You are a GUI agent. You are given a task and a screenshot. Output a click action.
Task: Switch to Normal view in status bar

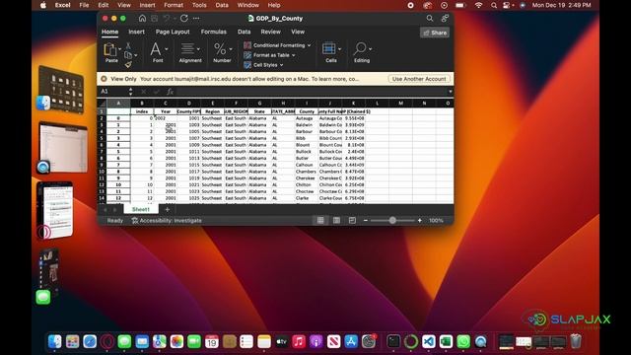coord(320,220)
